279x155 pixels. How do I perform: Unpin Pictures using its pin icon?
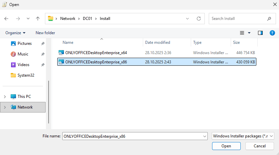(x=43, y=43)
